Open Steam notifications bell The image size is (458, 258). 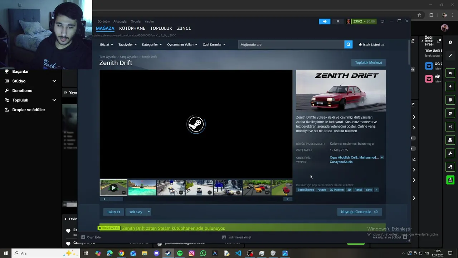[338, 21]
